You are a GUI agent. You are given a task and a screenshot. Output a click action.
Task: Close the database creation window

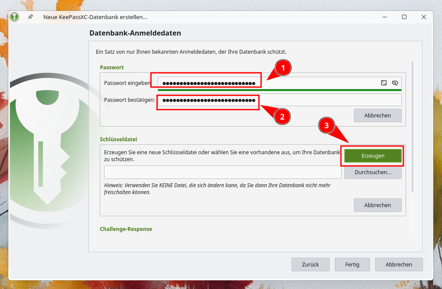point(423,17)
